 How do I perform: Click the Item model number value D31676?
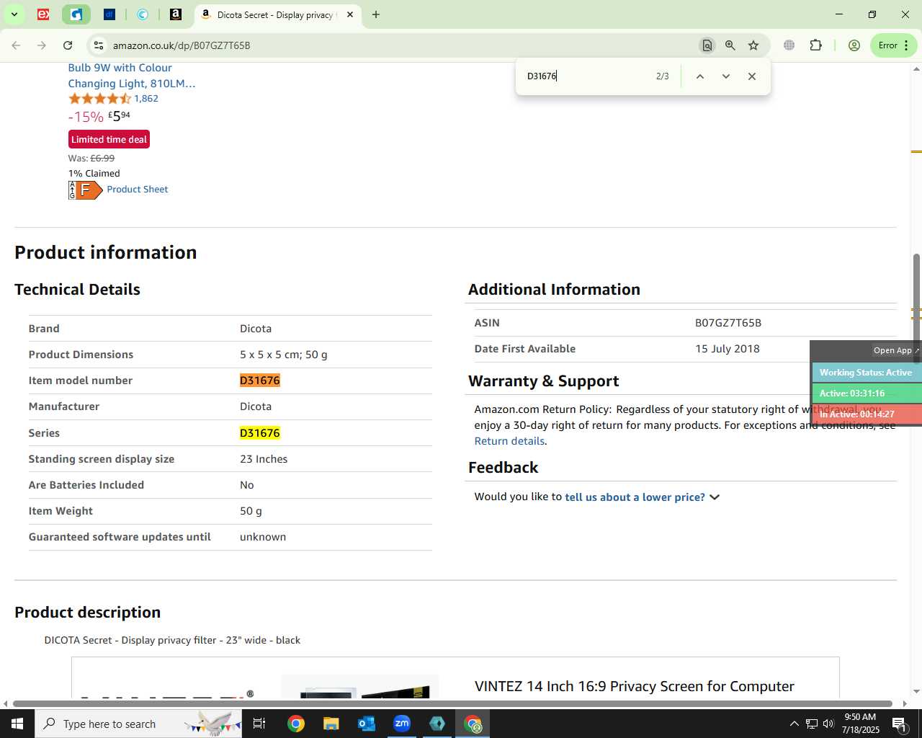click(260, 381)
